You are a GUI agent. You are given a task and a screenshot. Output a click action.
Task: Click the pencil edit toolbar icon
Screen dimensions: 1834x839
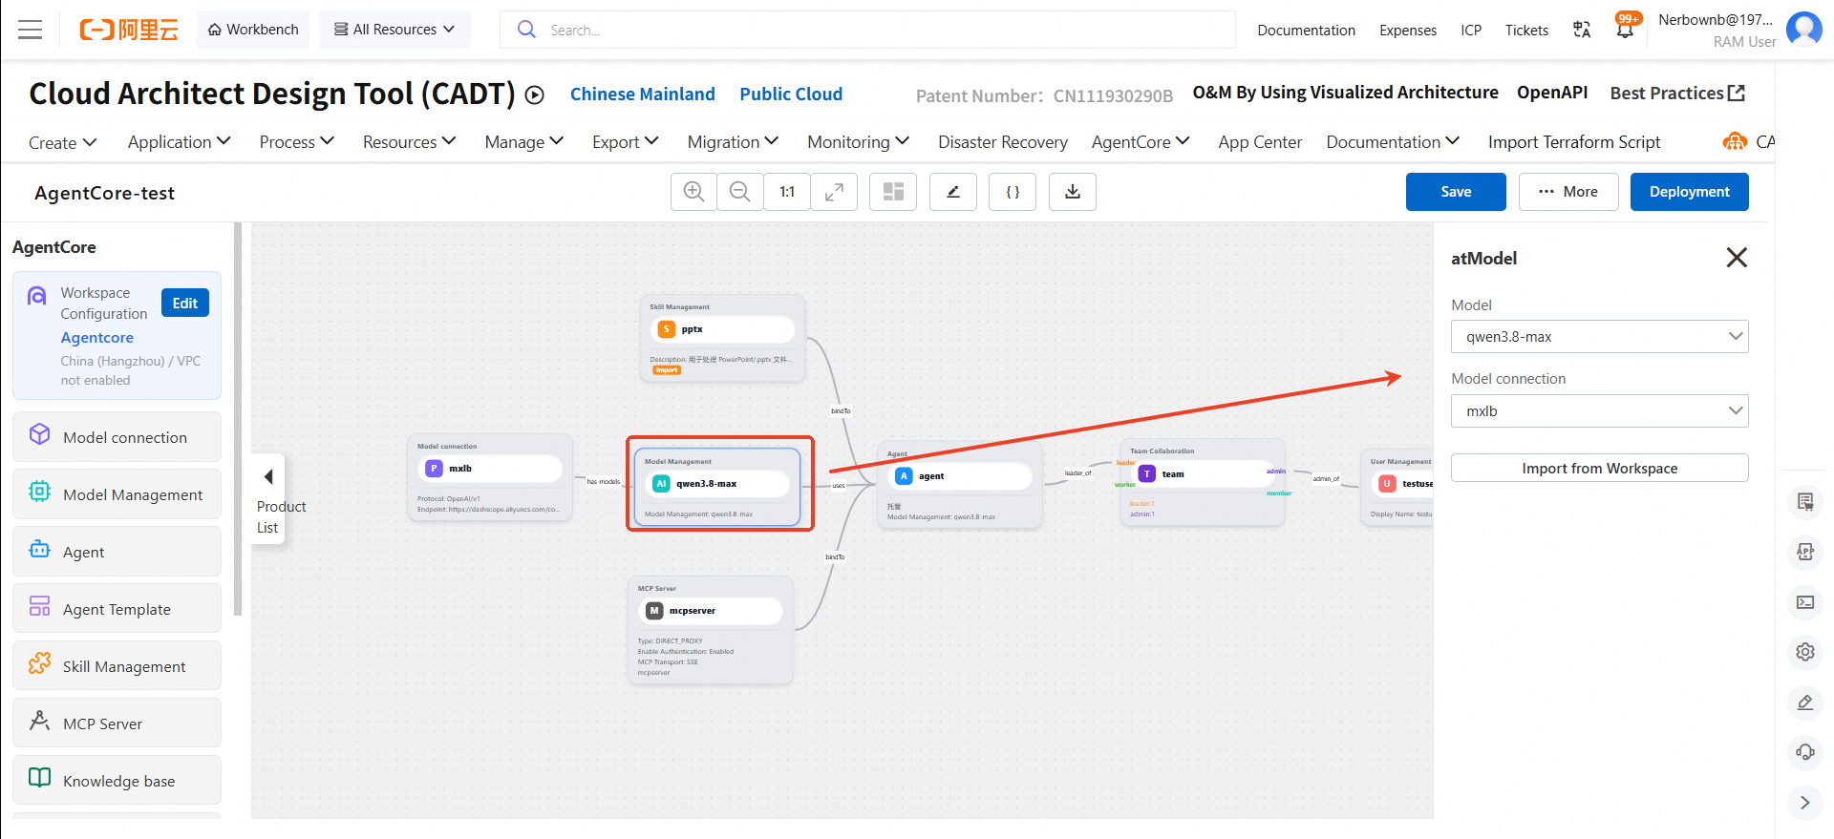[953, 192]
